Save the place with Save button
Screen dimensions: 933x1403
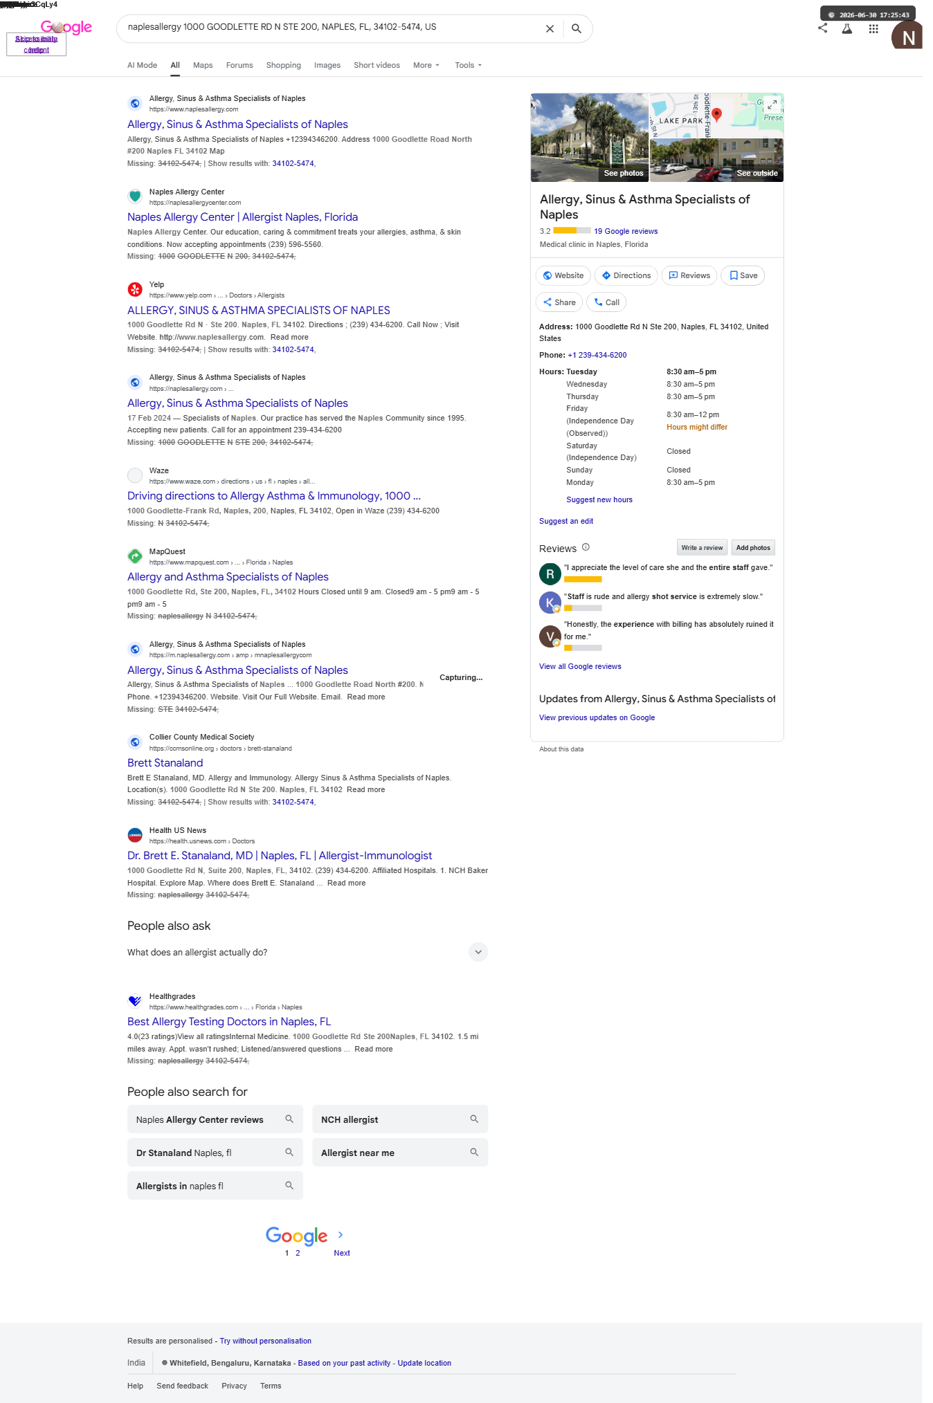(x=743, y=275)
